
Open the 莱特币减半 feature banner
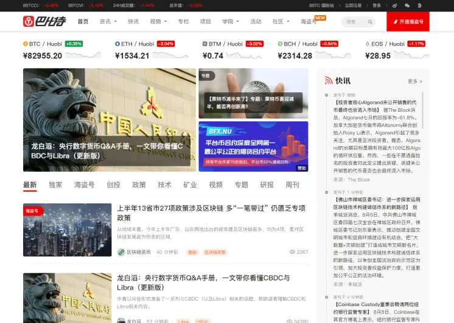[x=253, y=93]
